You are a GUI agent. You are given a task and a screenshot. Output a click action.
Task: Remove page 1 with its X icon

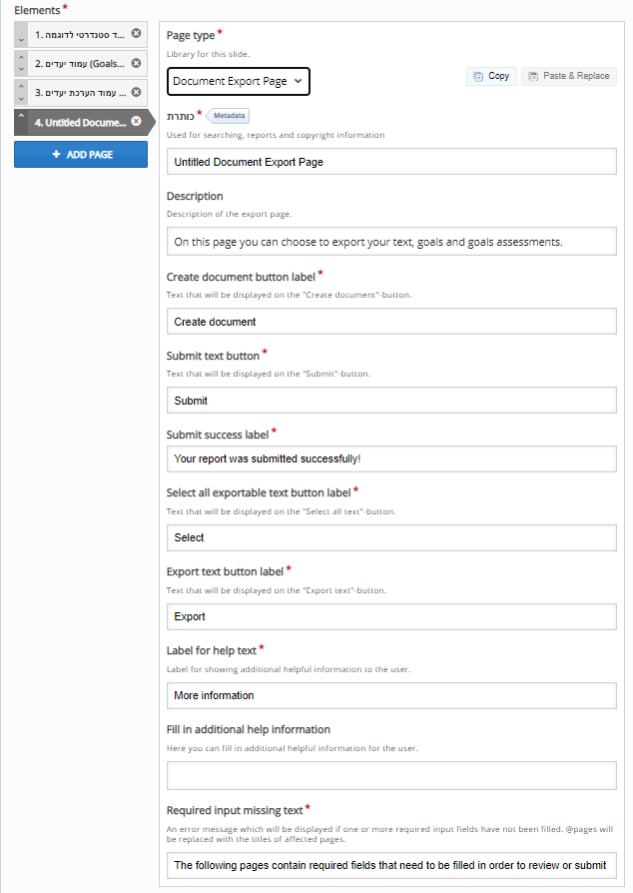[x=136, y=34]
